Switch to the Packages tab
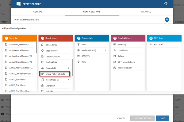This screenshot has width=184, height=122. 146,12
